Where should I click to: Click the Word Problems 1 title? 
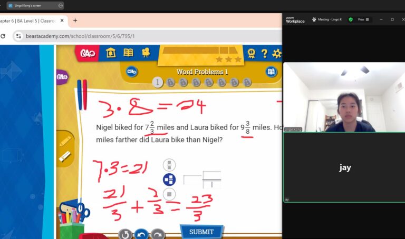[x=202, y=72]
